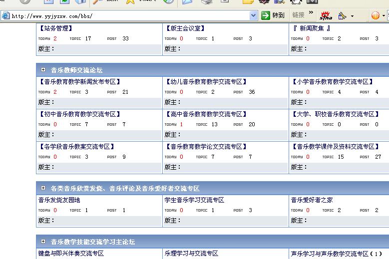
Task: Click red TODAY count 2 in 站务管理
Action: point(55,38)
